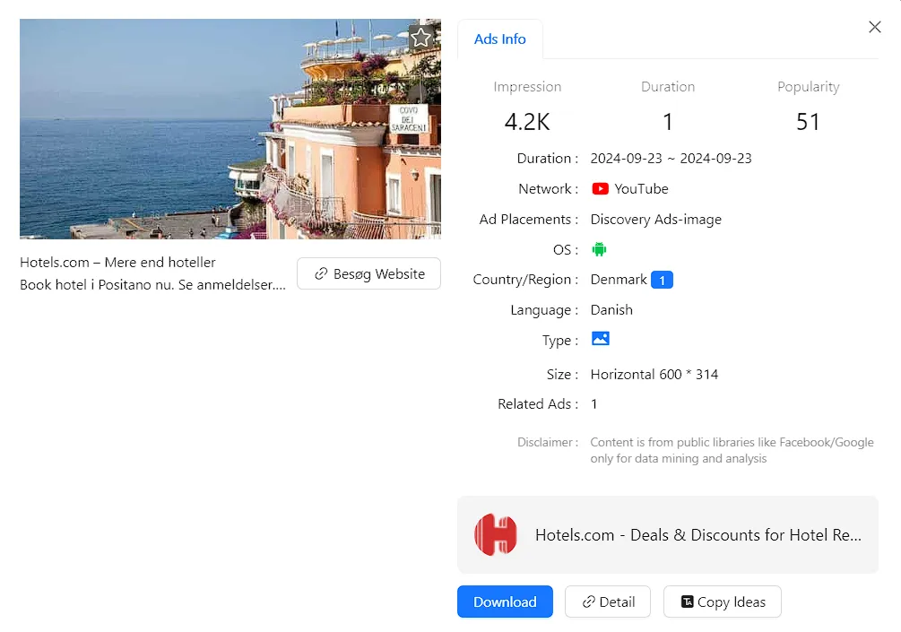Click the ad description Book hotel i Positano
The height and width of the screenshot is (632, 901).
point(152,285)
